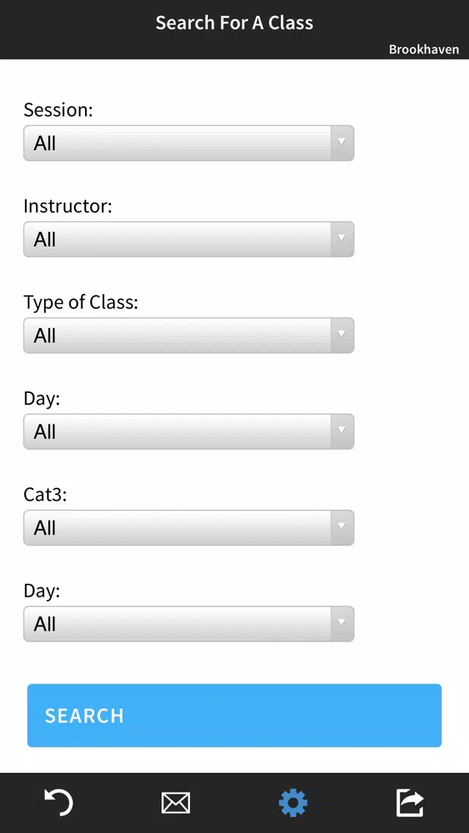Open the Day dropdown below Type of Class

coord(189,431)
